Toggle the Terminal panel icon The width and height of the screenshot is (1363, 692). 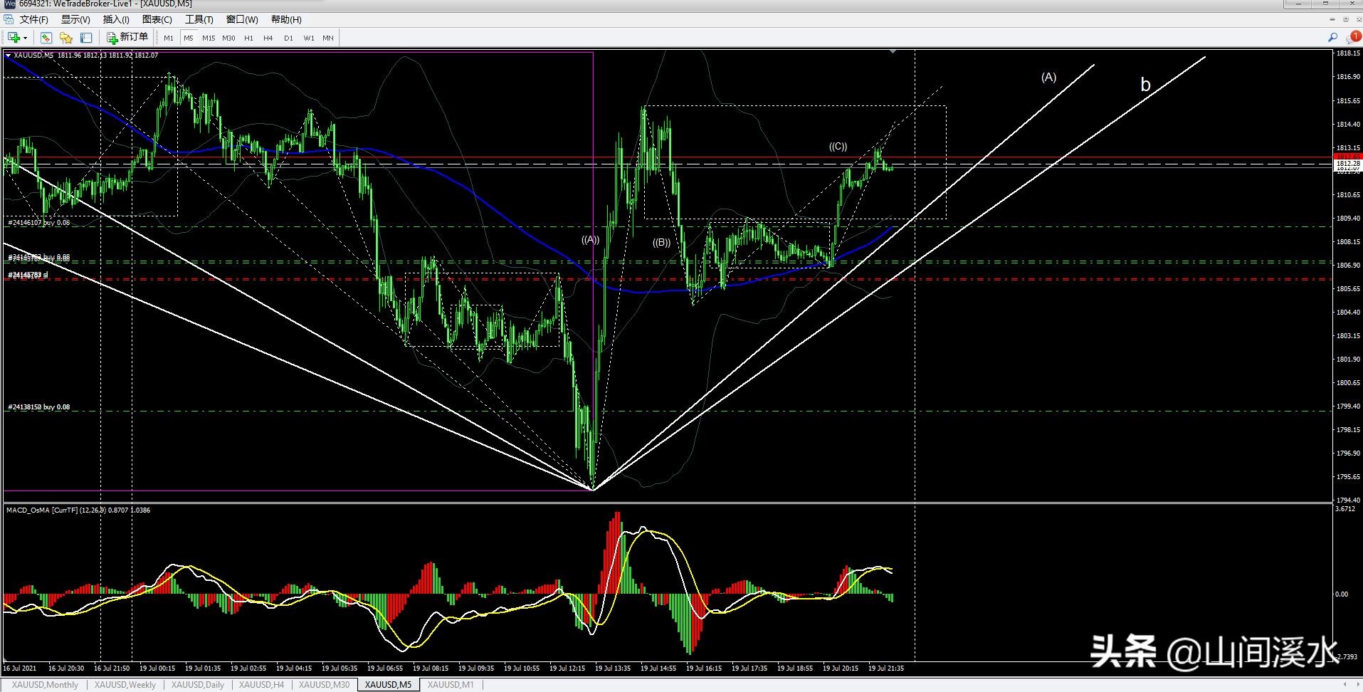tap(86, 38)
